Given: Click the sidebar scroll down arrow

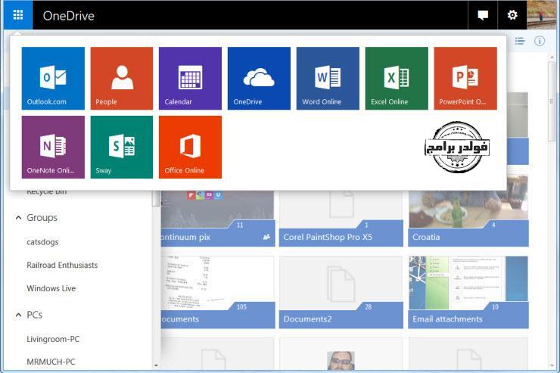Looking at the screenshot, I should 156,365.
